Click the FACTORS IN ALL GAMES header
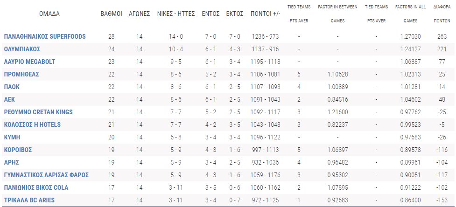Image resolution: width=456 pixels, height=207 pixels. [412, 14]
